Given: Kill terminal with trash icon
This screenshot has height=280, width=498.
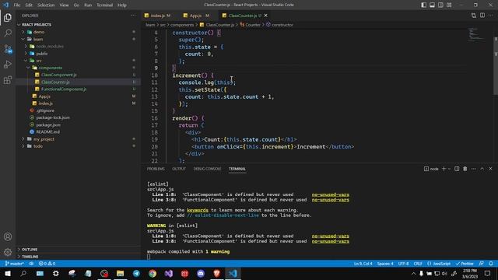Looking at the screenshot, I should point(465,169).
